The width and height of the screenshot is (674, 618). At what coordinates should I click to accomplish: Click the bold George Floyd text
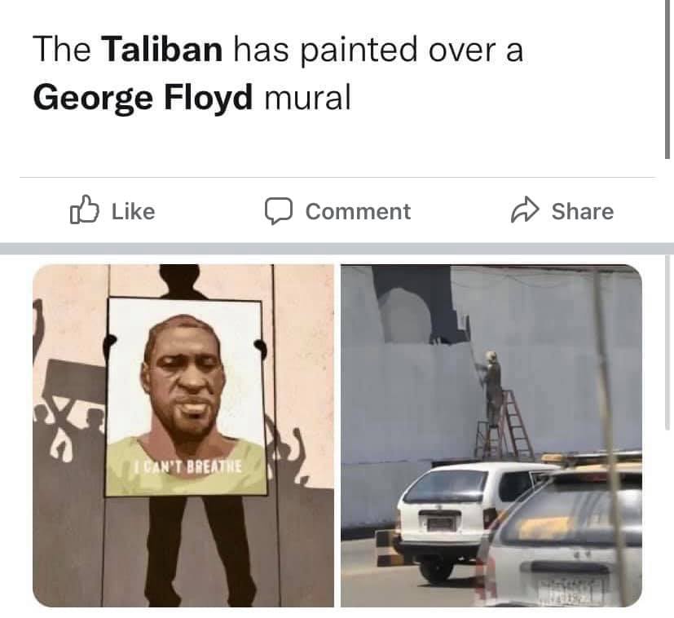pos(143,98)
